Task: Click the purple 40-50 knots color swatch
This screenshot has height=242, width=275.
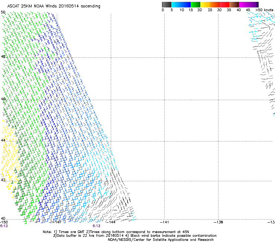Action: coord(249,4)
